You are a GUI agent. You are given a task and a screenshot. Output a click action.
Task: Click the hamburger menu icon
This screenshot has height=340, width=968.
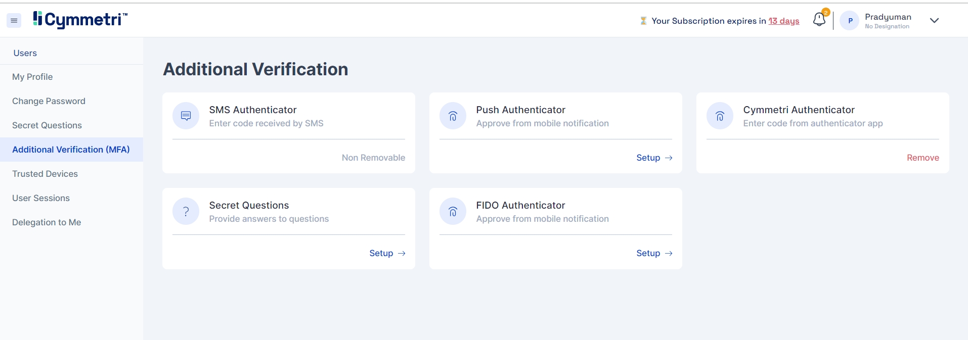14,21
